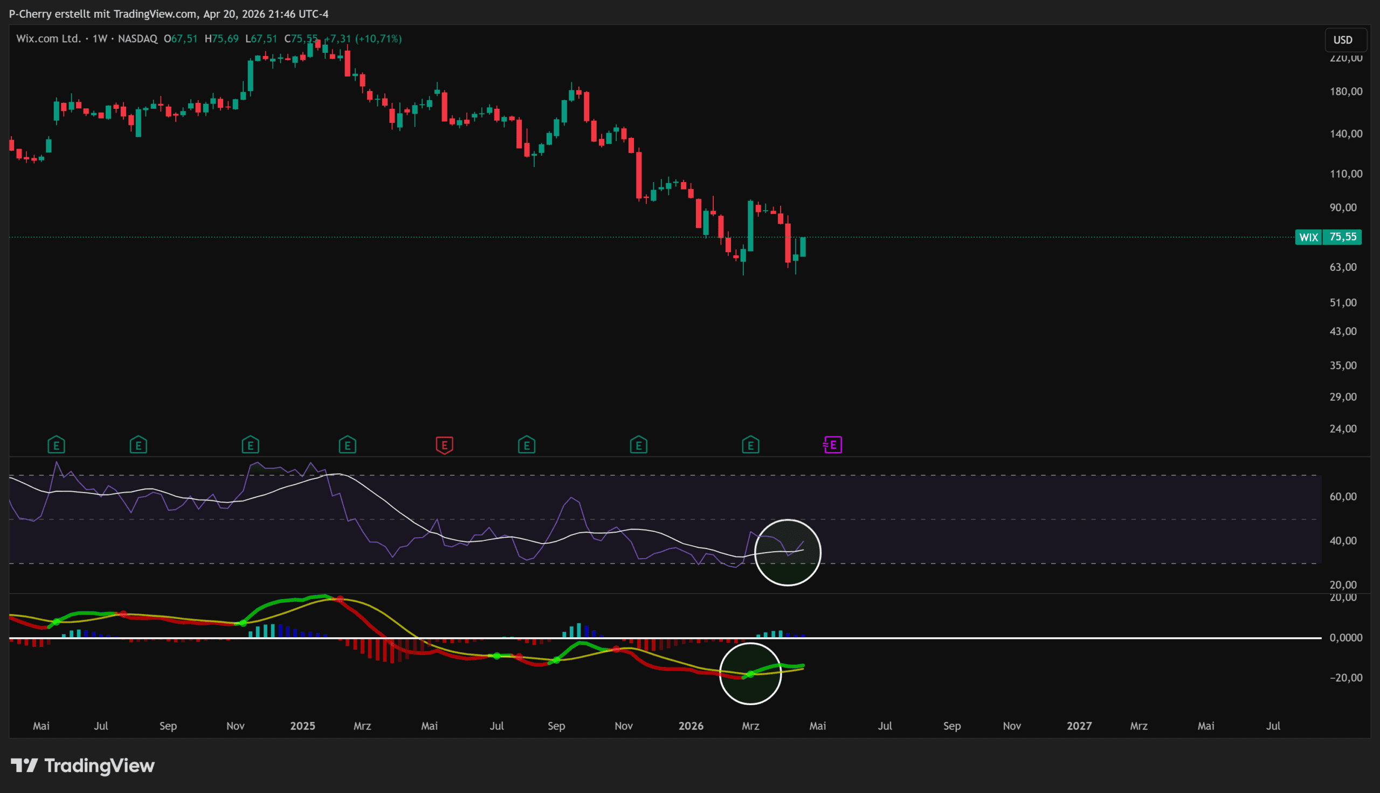Click the 2025 label on the time axis
The image size is (1380, 793).
pos(302,726)
